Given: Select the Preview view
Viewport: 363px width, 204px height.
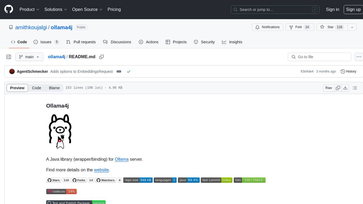Looking at the screenshot, I should (x=17, y=88).
